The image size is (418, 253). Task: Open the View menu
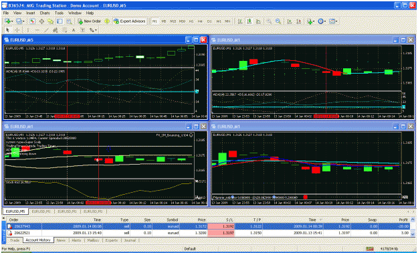(17, 13)
